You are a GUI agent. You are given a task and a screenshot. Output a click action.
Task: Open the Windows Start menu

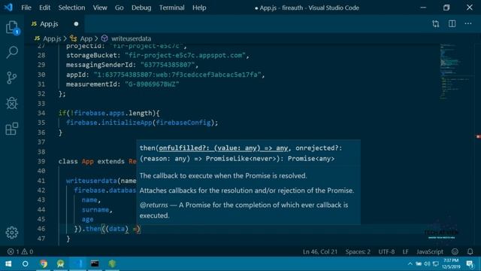(x=8, y=263)
